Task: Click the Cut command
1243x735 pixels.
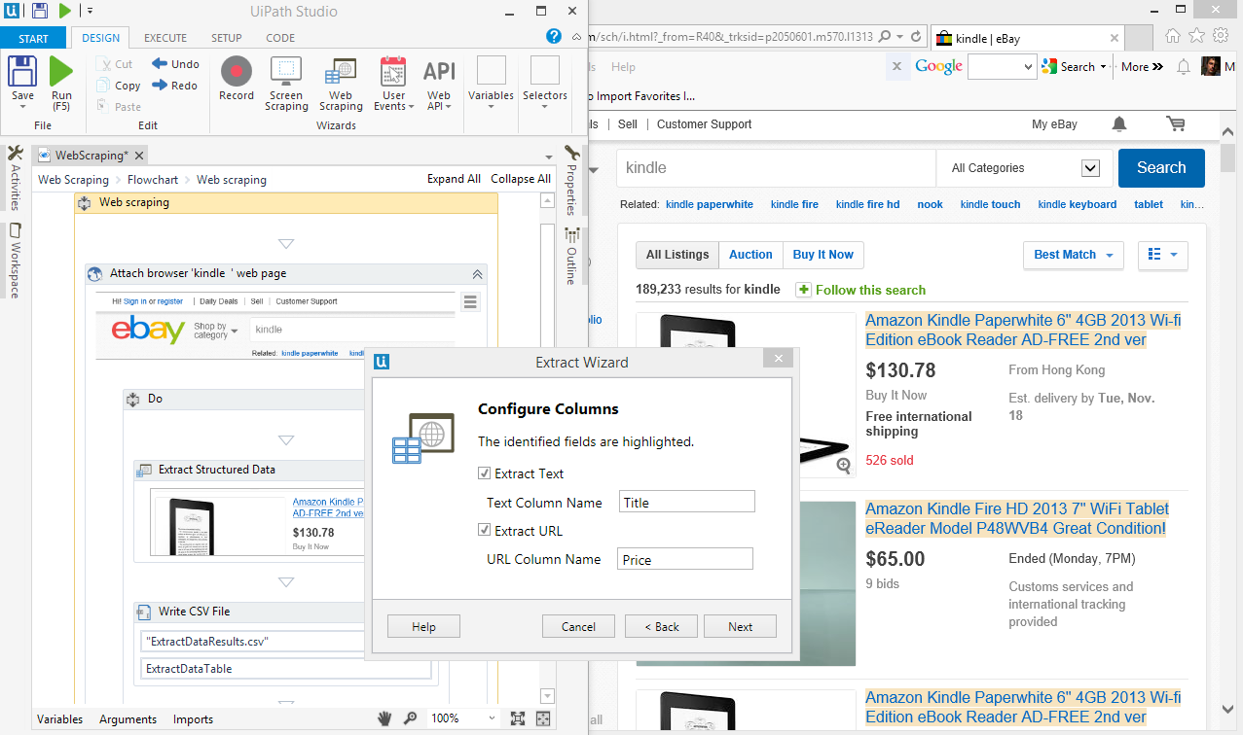Action: (x=115, y=64)
